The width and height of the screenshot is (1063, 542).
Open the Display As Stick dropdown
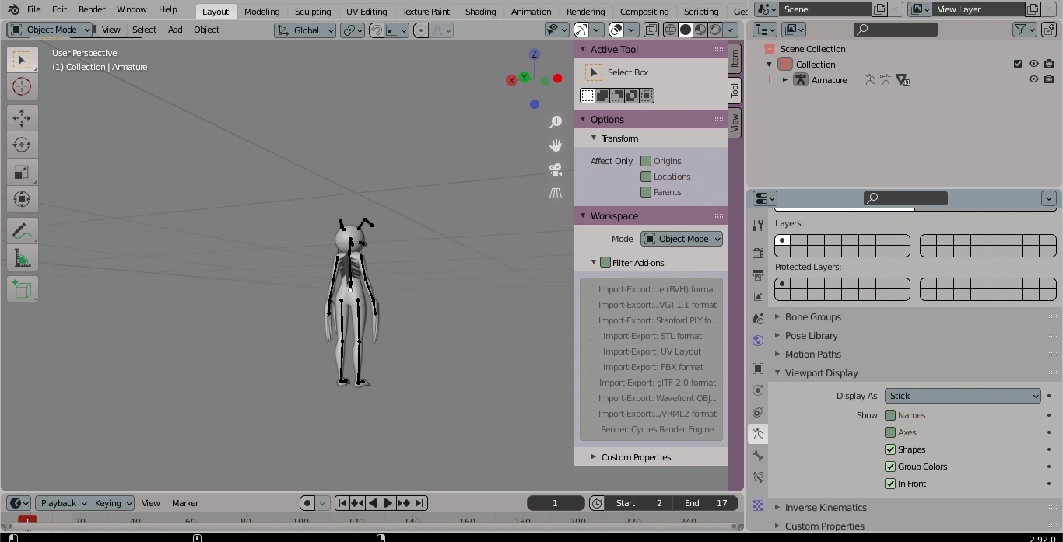(962, 396)
